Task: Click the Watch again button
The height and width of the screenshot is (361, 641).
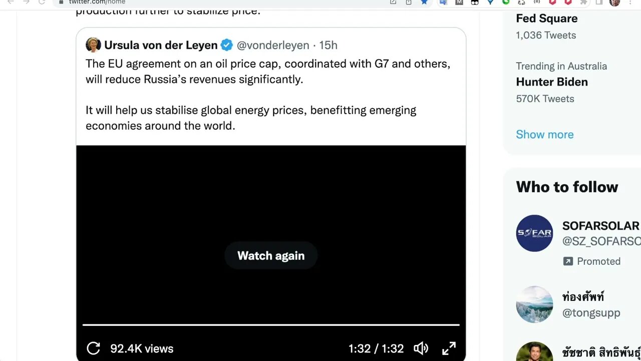Action: tap(271, 256)
